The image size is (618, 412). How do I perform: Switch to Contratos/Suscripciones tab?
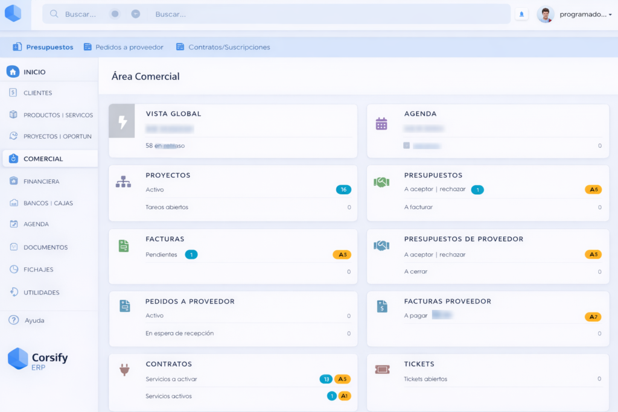(x=223, y=47)
